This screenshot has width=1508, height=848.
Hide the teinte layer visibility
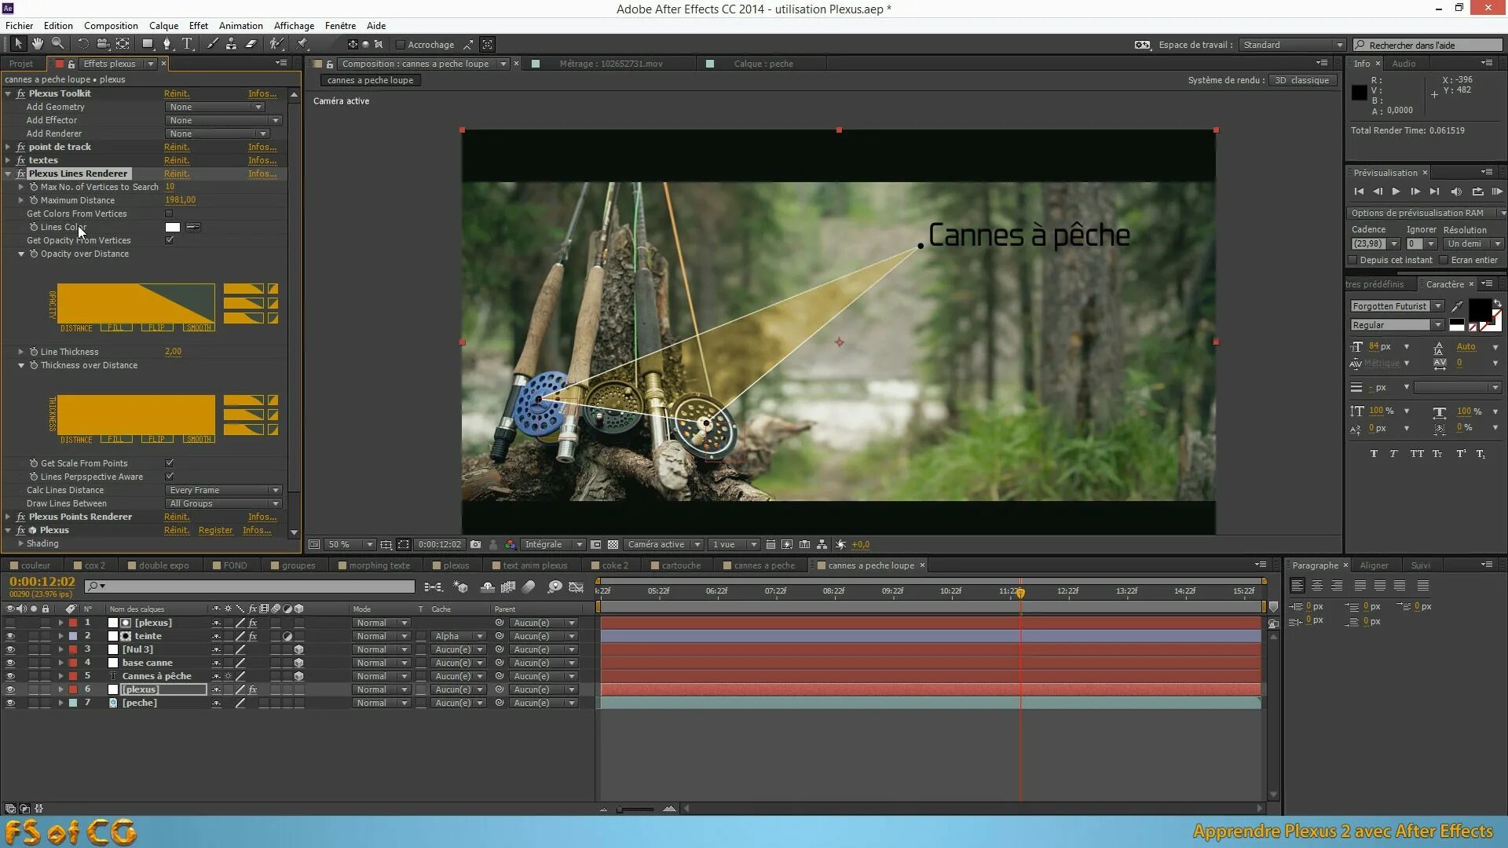10,636
